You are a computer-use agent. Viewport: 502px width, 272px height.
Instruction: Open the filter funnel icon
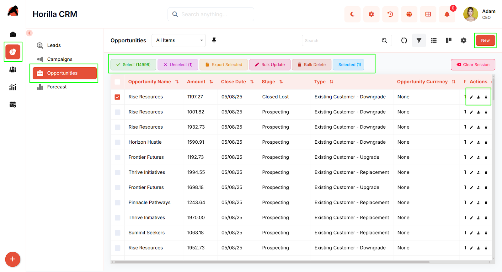click(x=419, y=40)
